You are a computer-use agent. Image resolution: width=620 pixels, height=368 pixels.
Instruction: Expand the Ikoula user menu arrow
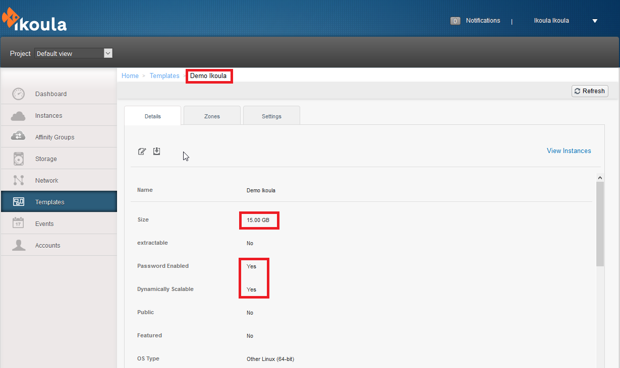(595, 21)
